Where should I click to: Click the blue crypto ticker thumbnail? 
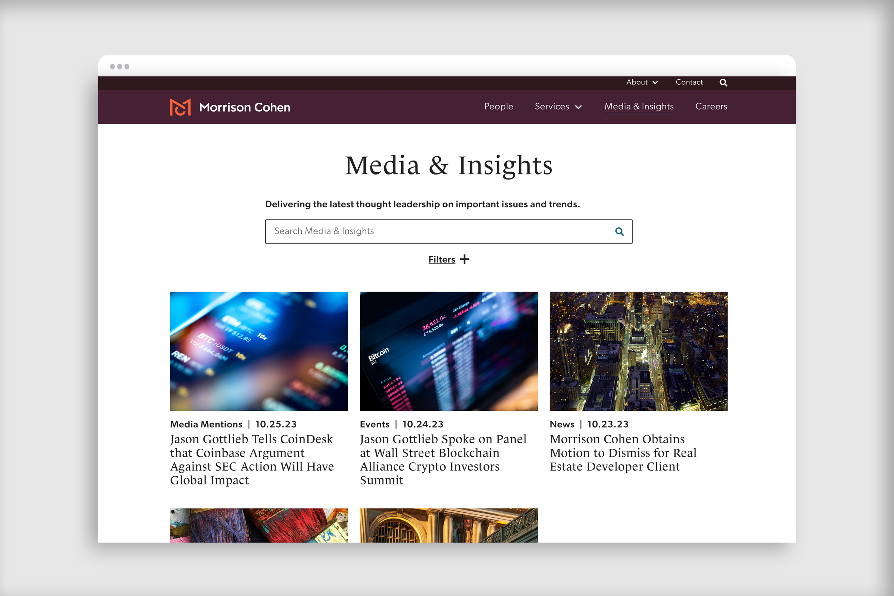pos(259,351)
